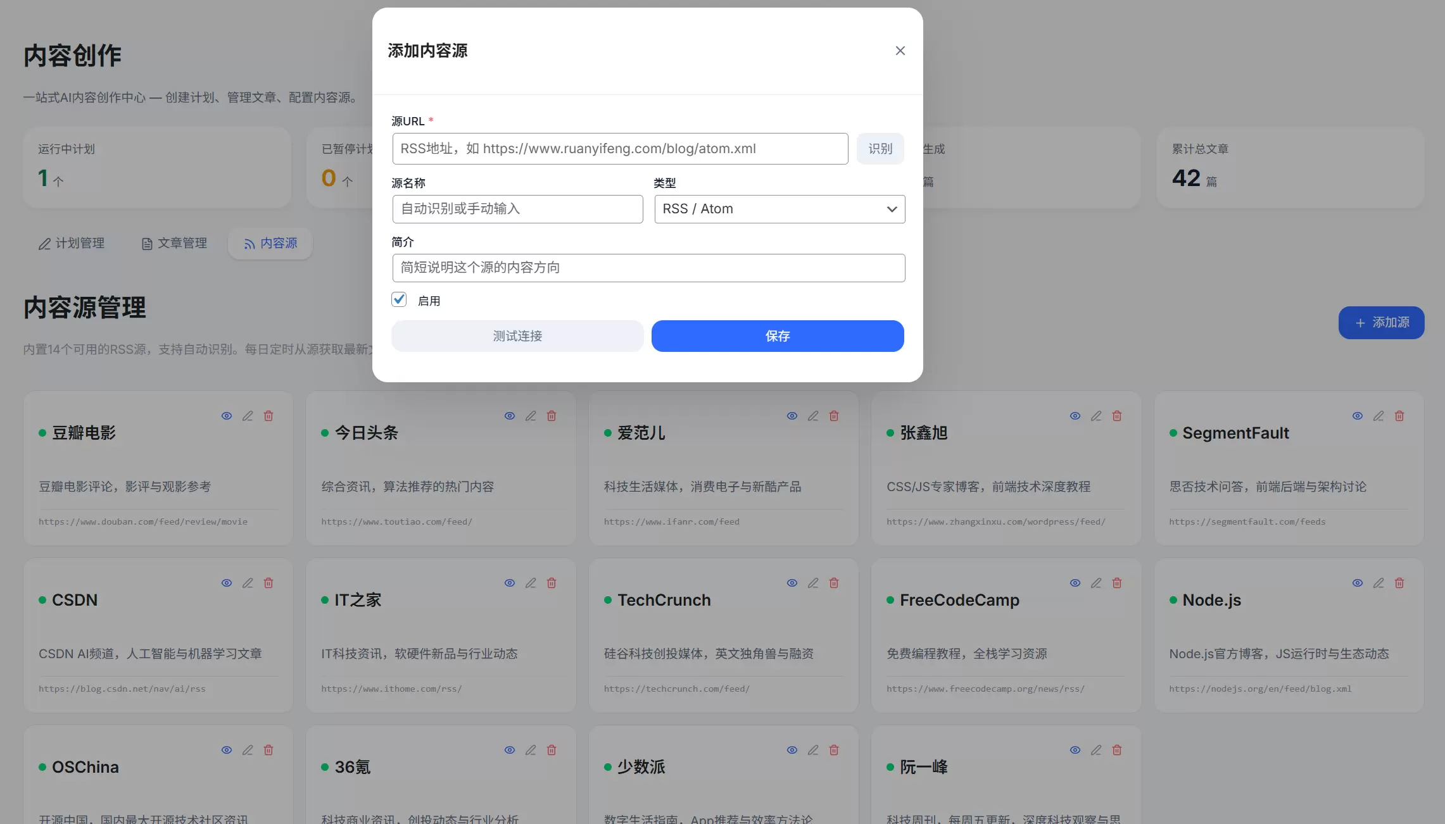Screen dimensions: 1445x824
Task: Delete the 今日头条 source via trash icon
Action: click(x=552, y=416)
